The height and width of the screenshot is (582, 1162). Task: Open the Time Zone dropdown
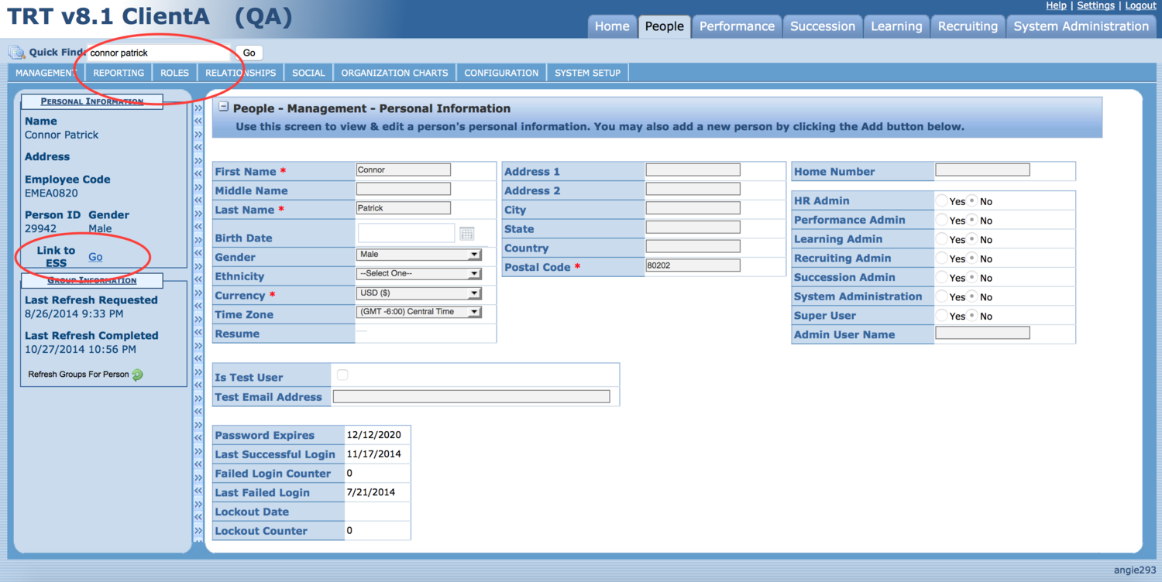point(419,312)
